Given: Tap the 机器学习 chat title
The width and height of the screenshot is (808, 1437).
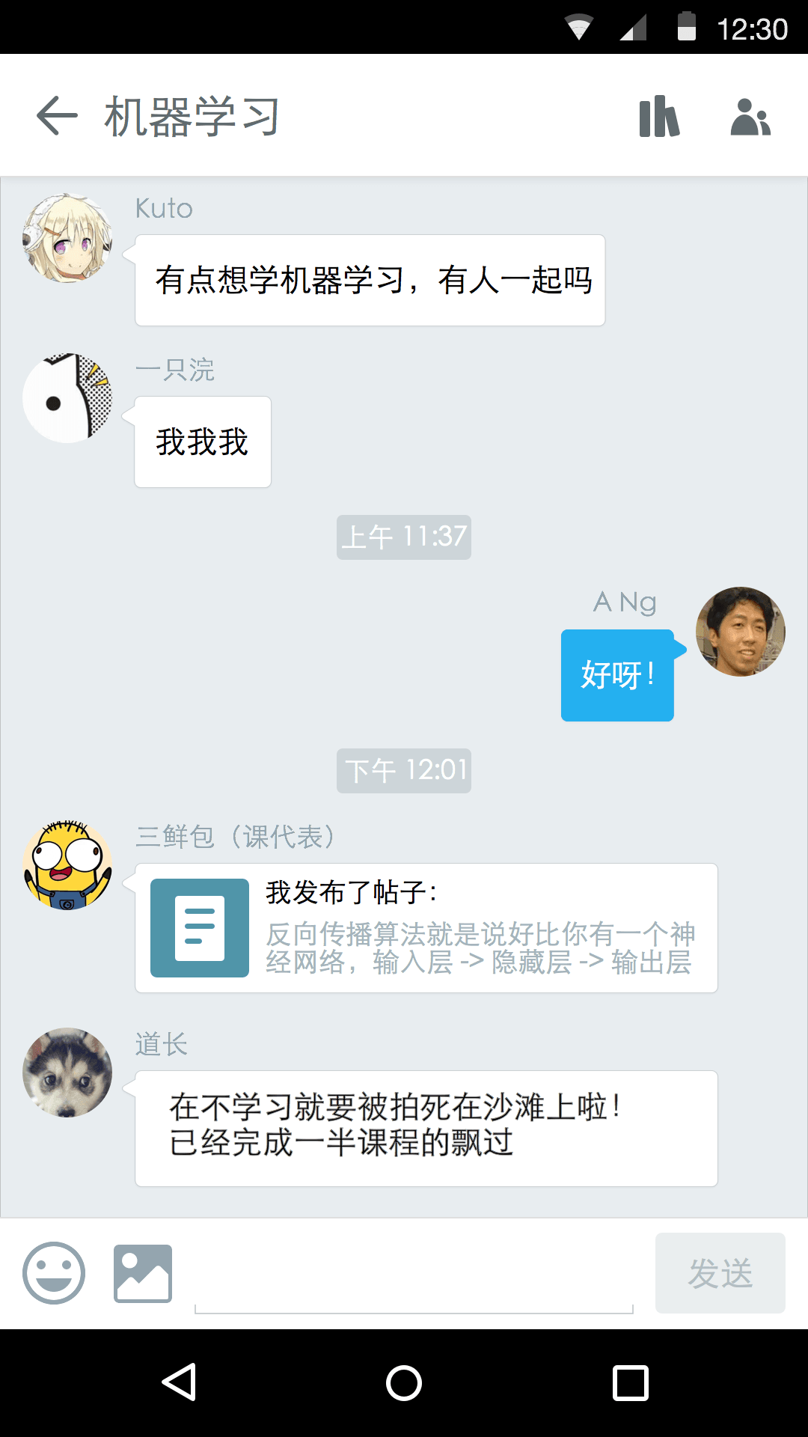Looking at the screenshot, I should click(192, 117).
